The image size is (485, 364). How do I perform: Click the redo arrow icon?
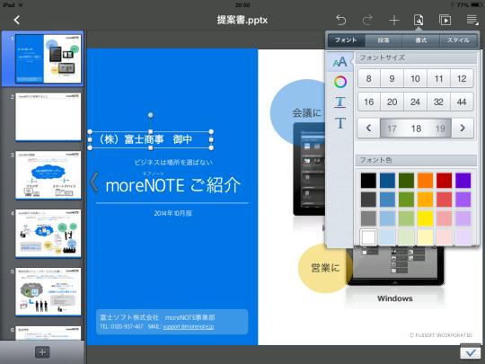coord(367,21)
